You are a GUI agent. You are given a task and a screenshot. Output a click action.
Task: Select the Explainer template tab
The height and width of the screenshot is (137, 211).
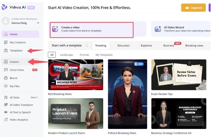(146, 45)
